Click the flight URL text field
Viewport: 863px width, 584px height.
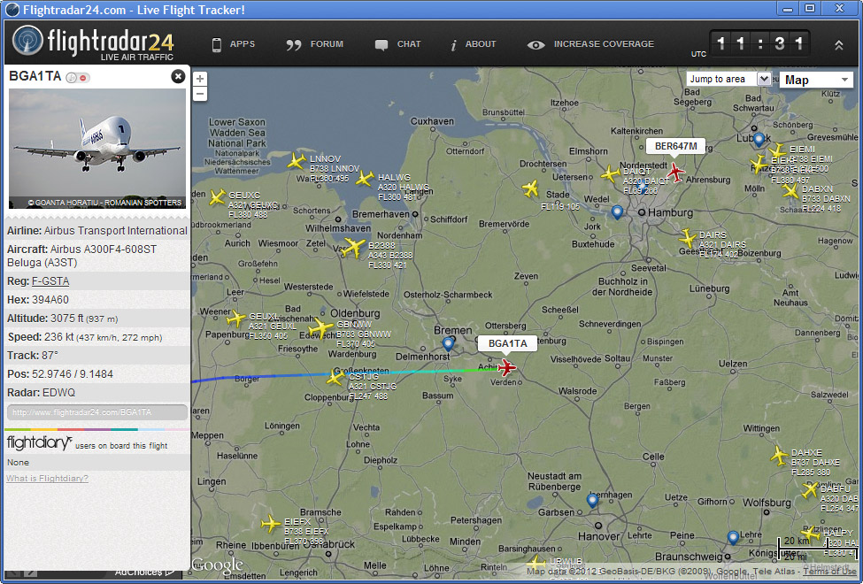coord(97,412)
